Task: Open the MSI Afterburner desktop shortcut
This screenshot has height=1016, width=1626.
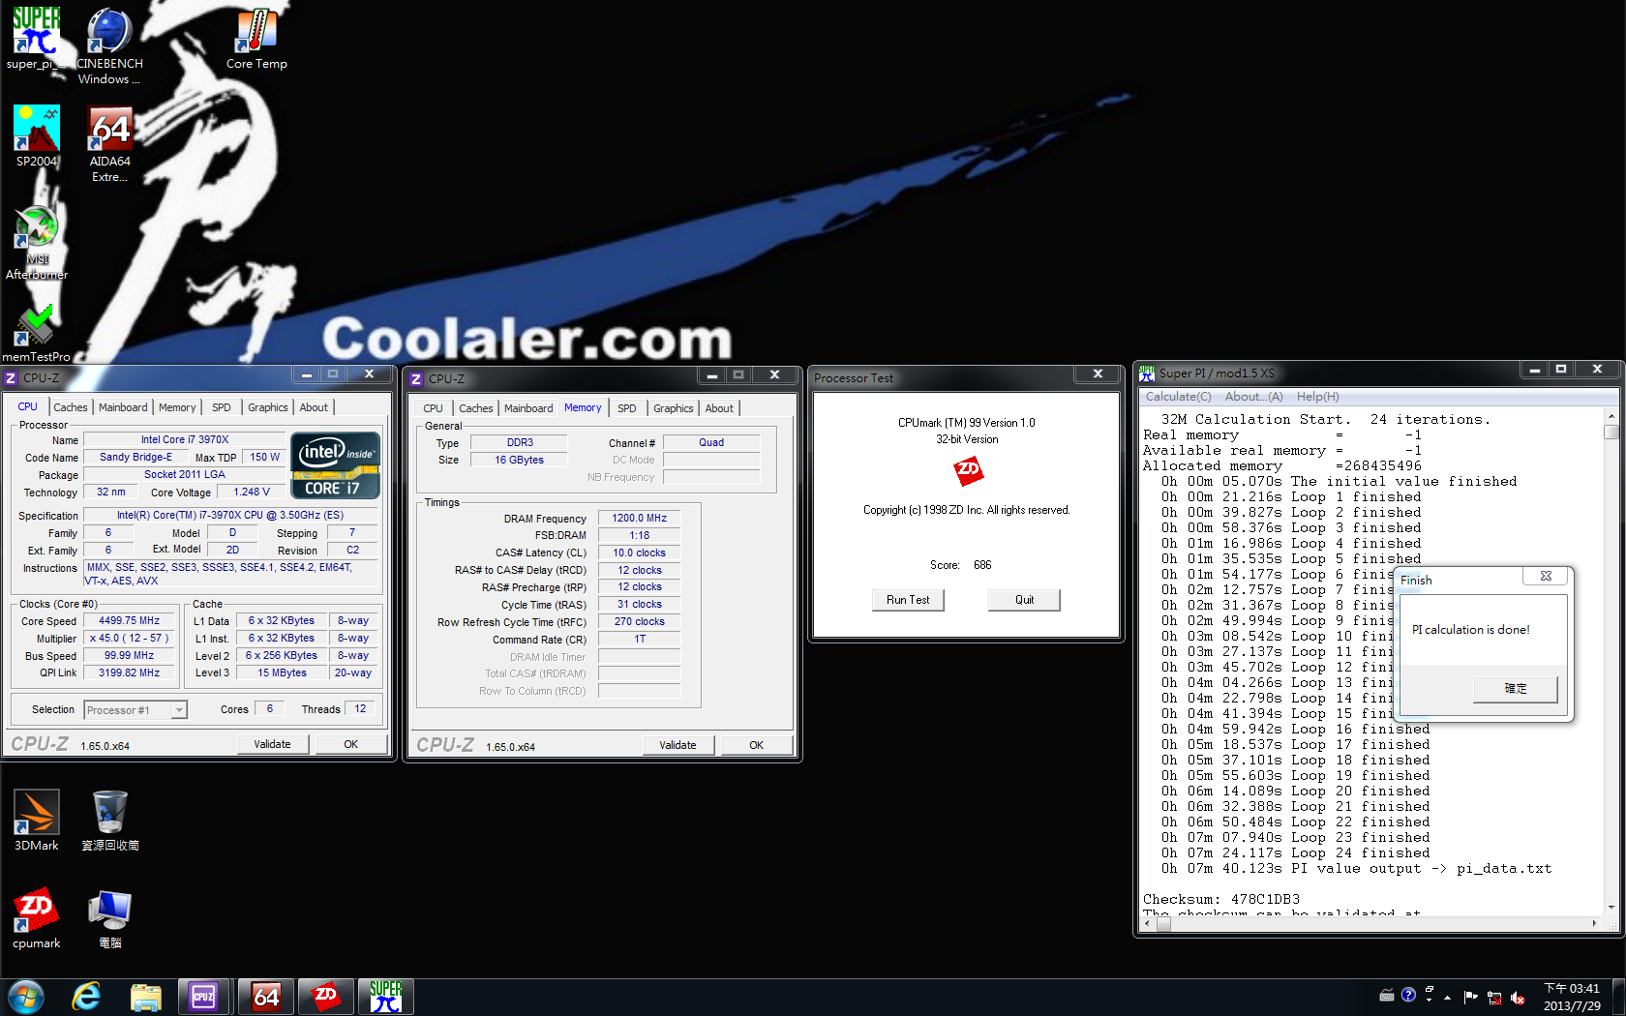Action: (x=37, y=243)
